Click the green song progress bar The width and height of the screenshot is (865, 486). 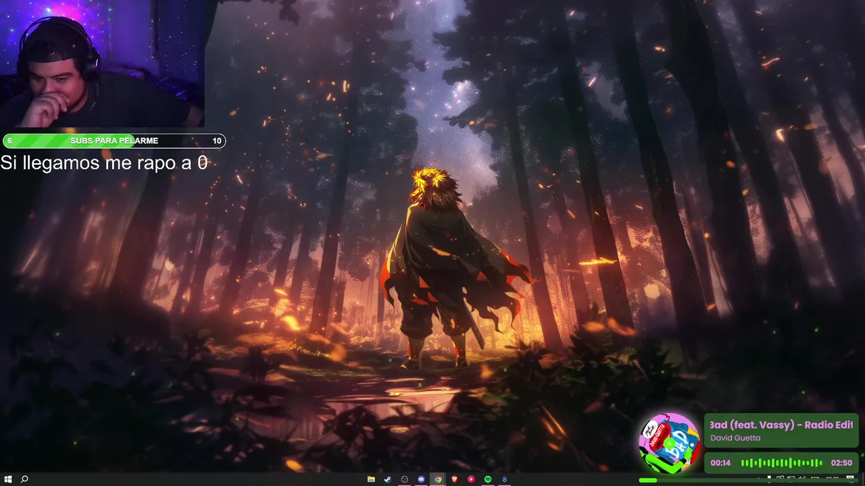(749, 480)
